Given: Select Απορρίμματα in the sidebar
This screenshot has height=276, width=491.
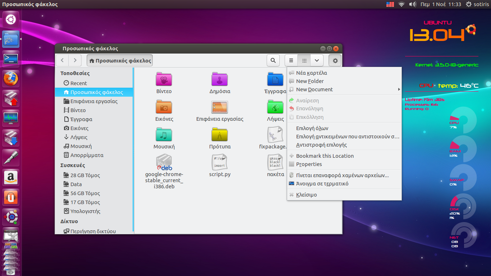Looking at the screenshot, I should (87, 155).
